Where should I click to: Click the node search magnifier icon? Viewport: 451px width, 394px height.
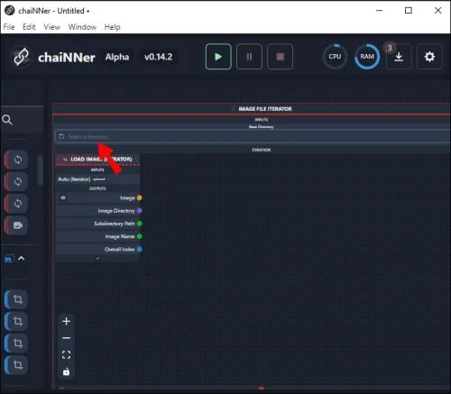point(7,120)
